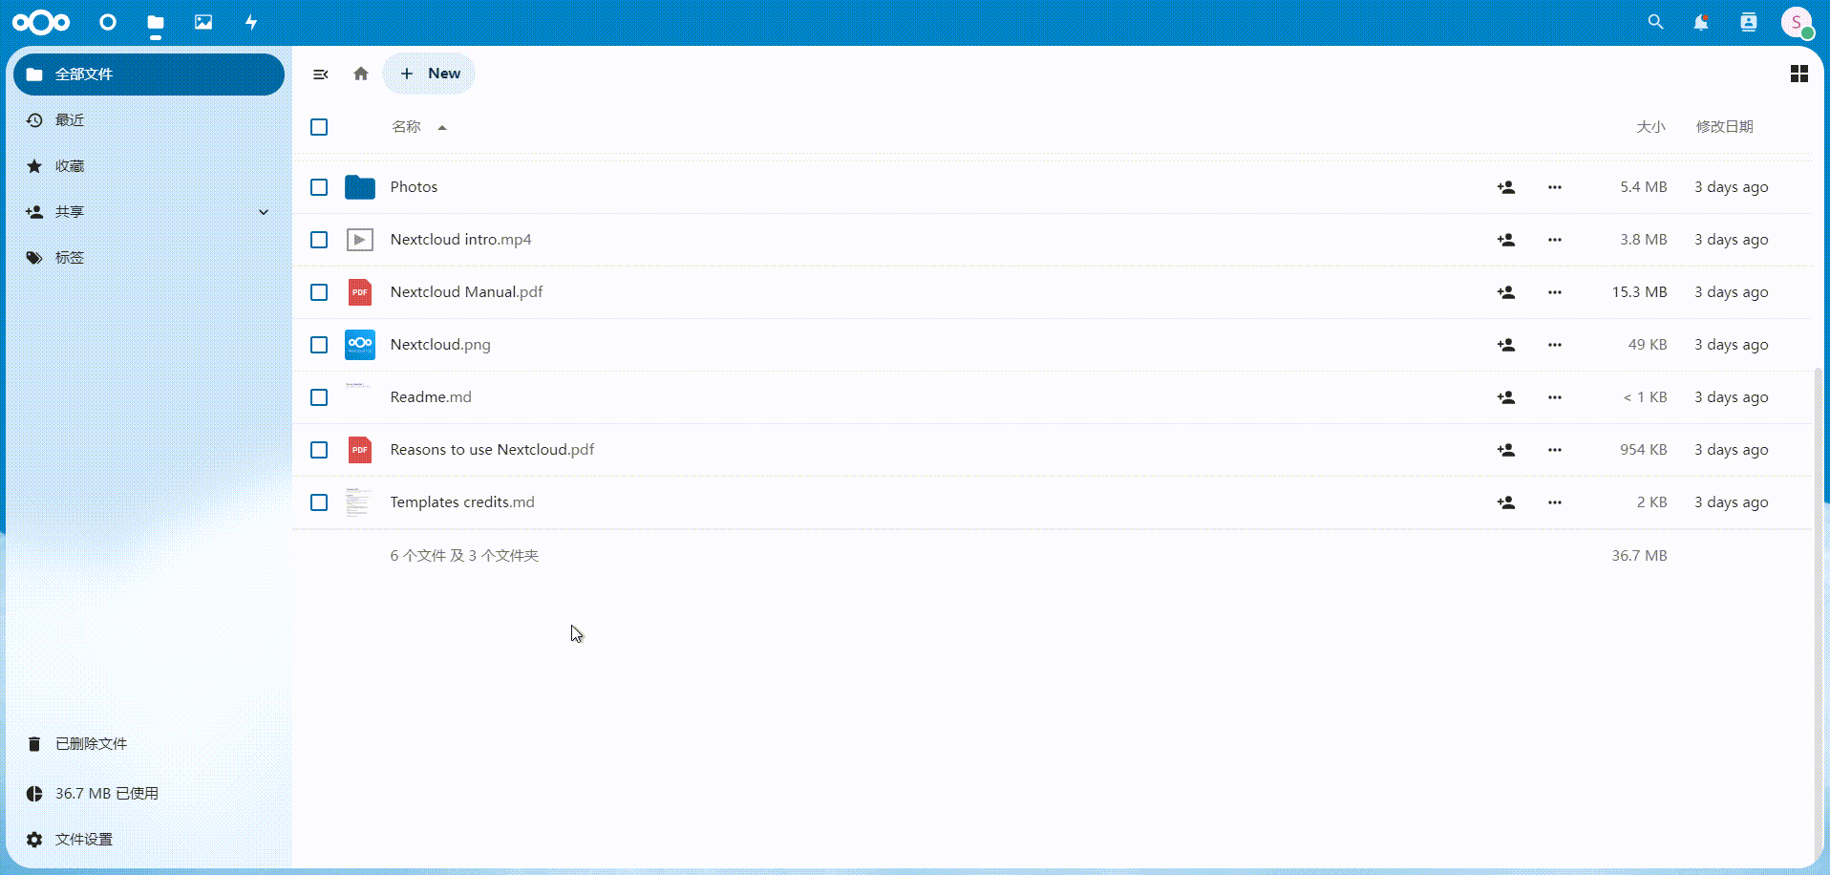Open Readme.md file name
This screenshot has height=875, width=1830.
pos(431,397)
